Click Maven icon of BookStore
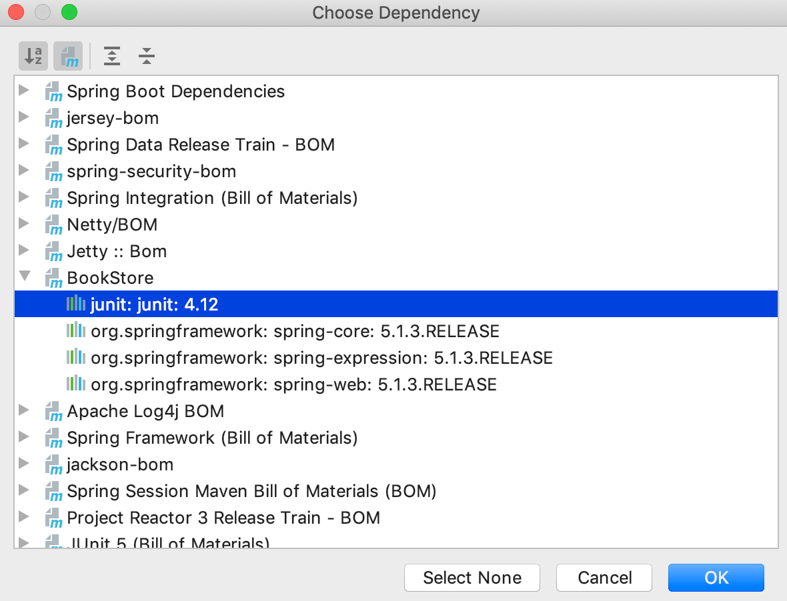787x601 pixels. [x=53, y=279]
